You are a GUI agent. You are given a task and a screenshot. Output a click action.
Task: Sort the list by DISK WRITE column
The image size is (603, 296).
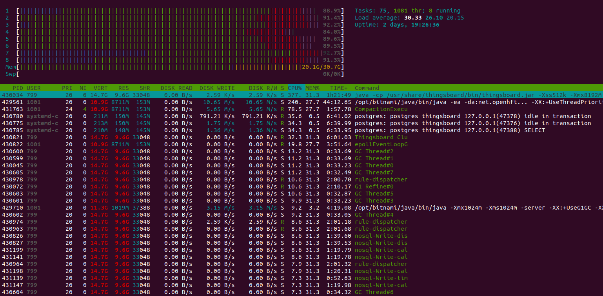(217, 88)
